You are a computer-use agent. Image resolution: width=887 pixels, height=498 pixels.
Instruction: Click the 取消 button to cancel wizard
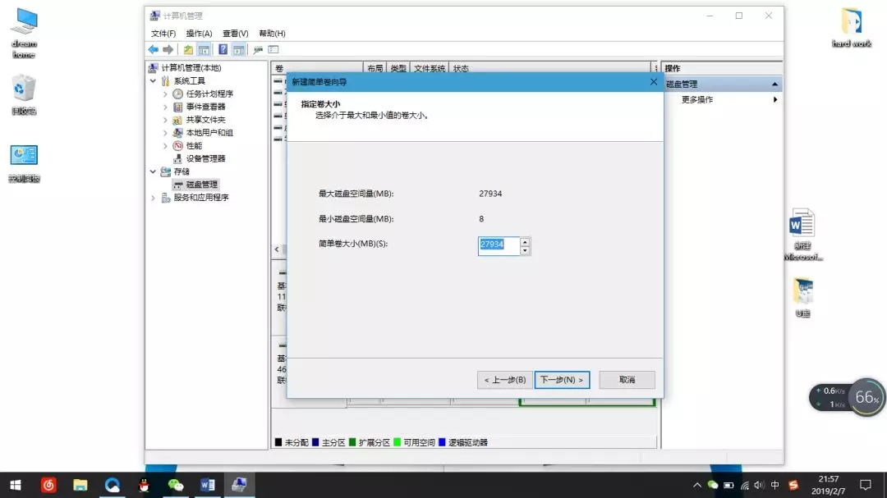click(x=626, y=380)
